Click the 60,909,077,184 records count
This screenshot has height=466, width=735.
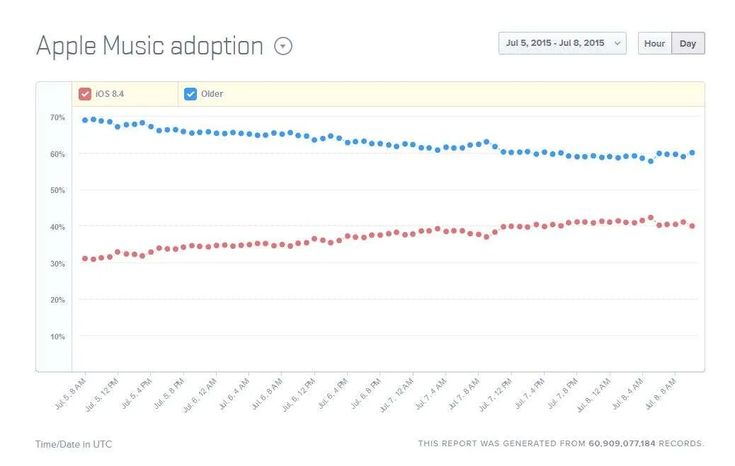tap(622, 443)
